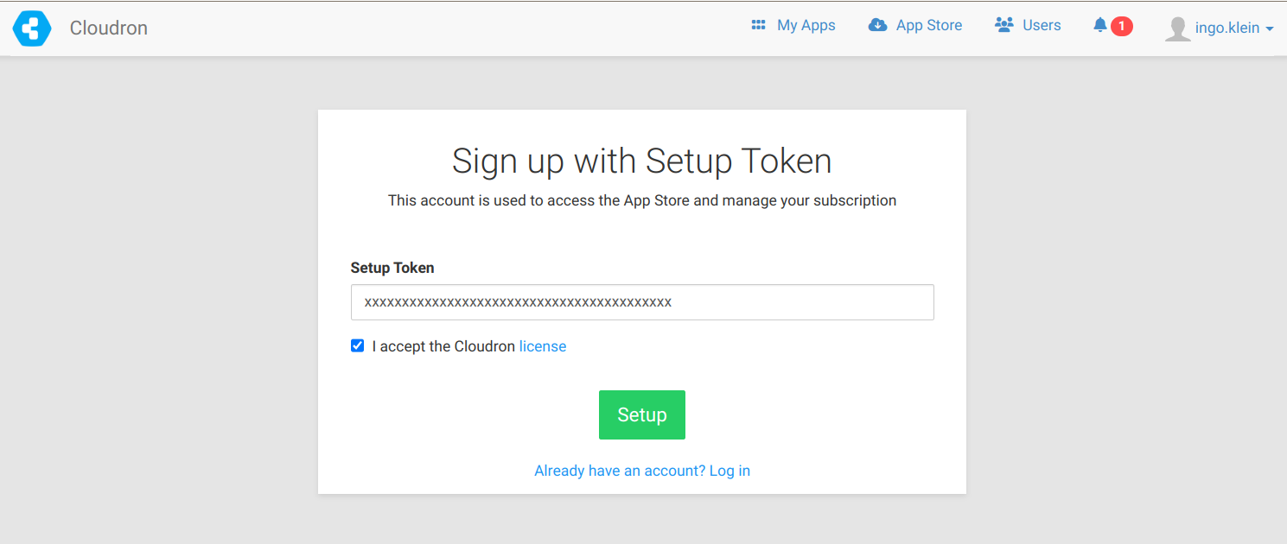Click the green Setup button
The height and width of the screenshot is (544, 1287).
[642, 414]
